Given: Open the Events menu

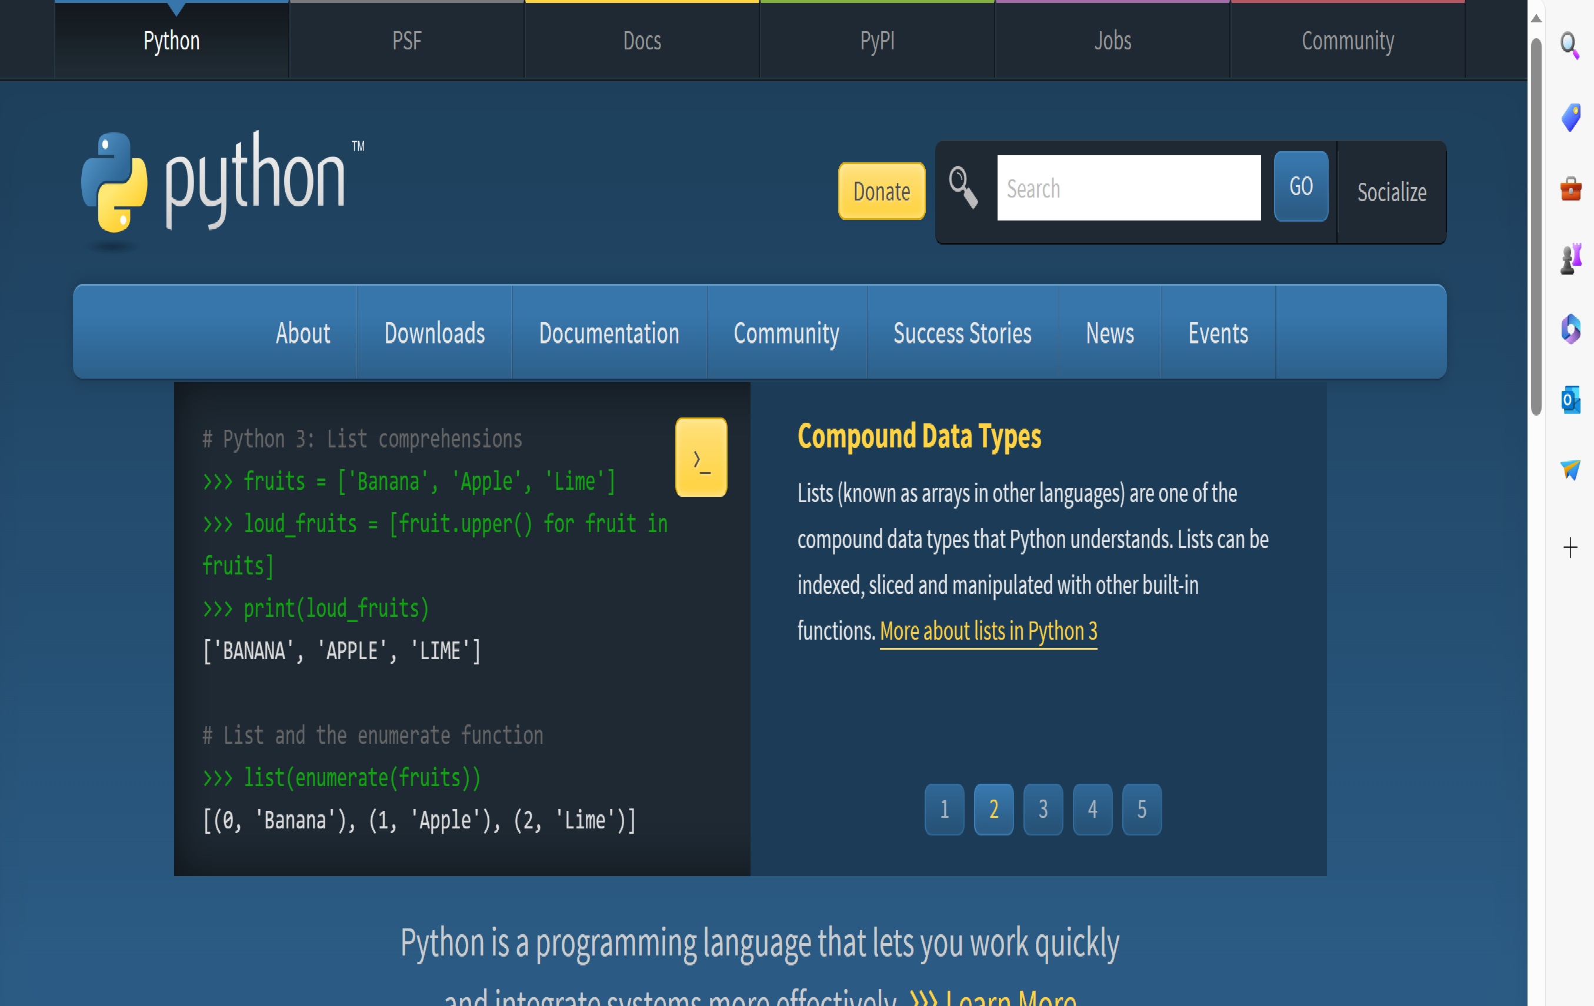Looking at the screenshot, I should [x=1218, y=333].
